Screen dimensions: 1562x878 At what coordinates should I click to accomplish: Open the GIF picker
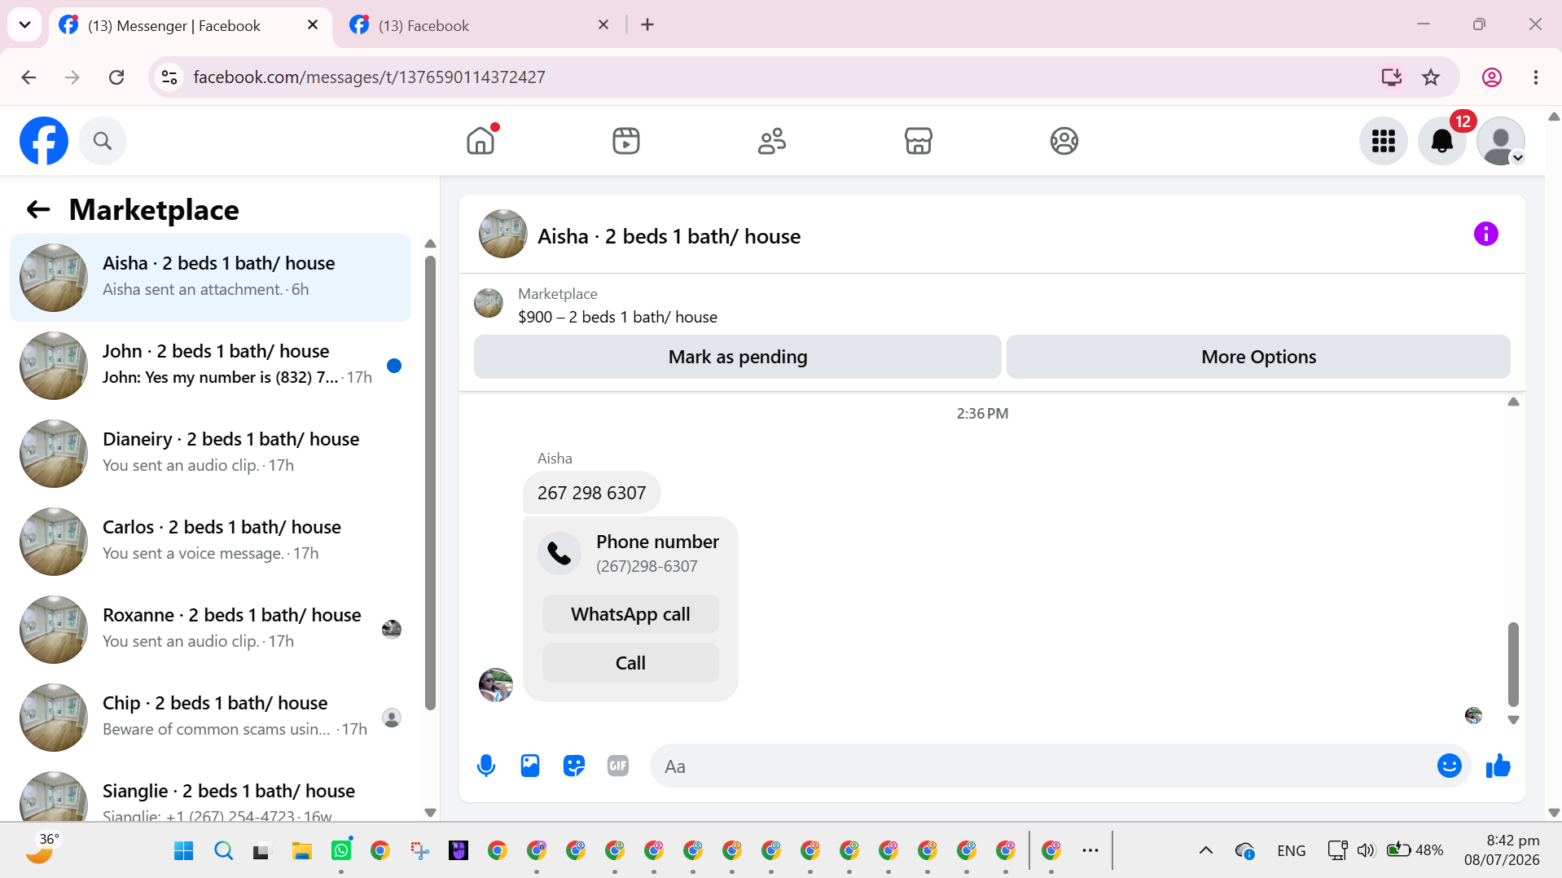[x=618, y=766]
